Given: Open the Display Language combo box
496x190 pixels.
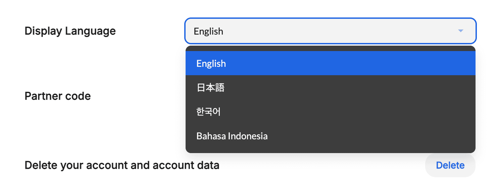Looking at the screenshot, I should [331, 31].
